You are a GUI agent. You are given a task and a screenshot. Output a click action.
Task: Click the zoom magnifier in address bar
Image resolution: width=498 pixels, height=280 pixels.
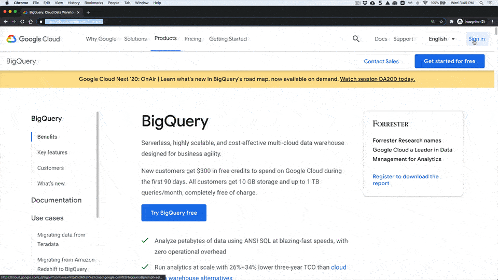click(433, 22)
